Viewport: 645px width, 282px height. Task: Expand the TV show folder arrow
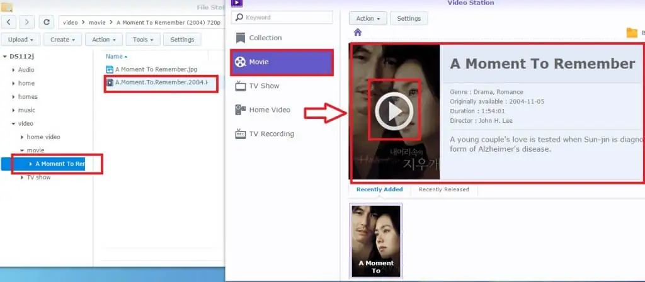pos(22,178)
